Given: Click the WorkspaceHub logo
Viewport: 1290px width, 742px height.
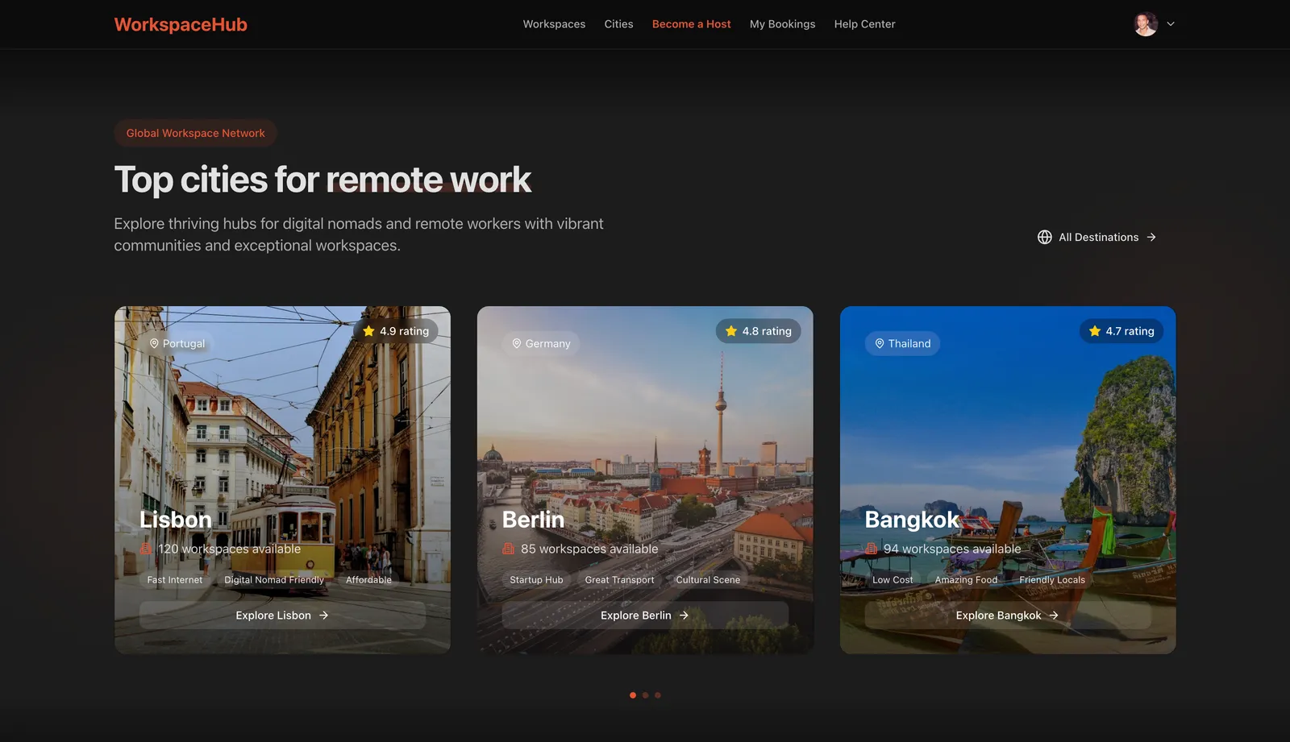Looking at the screenshot, I should click(181, 24).
